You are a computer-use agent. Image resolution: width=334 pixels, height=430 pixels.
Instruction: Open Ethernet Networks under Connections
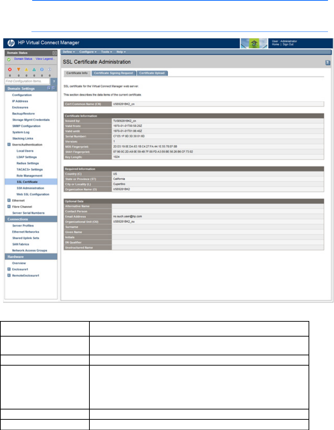[x=26, y=232]
